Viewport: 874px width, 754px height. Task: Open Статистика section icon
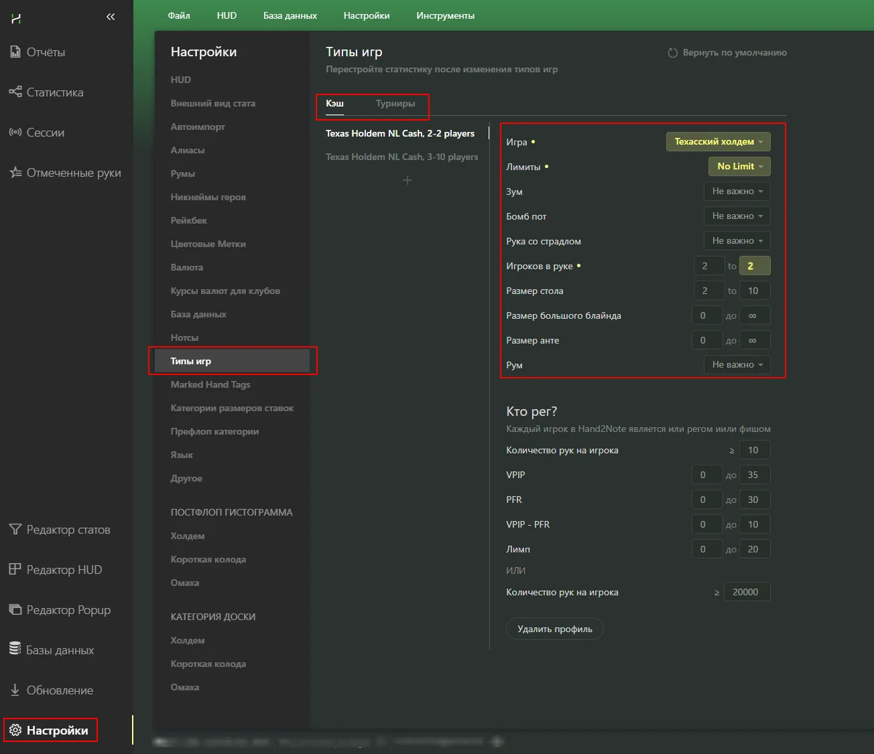tap(15, 92)
